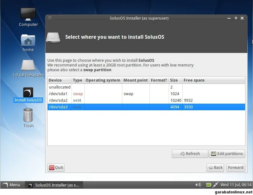Click the Free space column header
Viewport: 253px width, 195px height.
click(214, 80)
